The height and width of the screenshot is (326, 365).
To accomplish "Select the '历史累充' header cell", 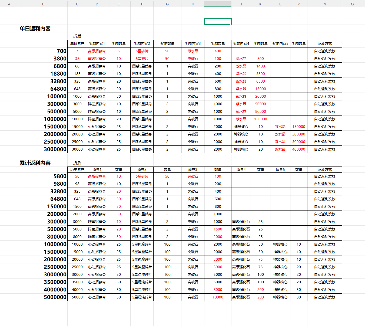I will 77,169.
